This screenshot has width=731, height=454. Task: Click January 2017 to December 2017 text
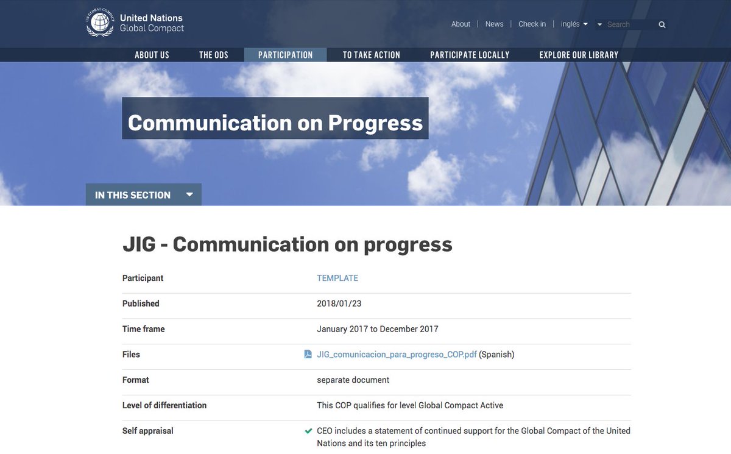tap(378, 329)
